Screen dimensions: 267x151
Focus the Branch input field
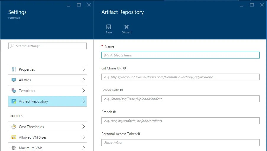click(x=180, y=121)
